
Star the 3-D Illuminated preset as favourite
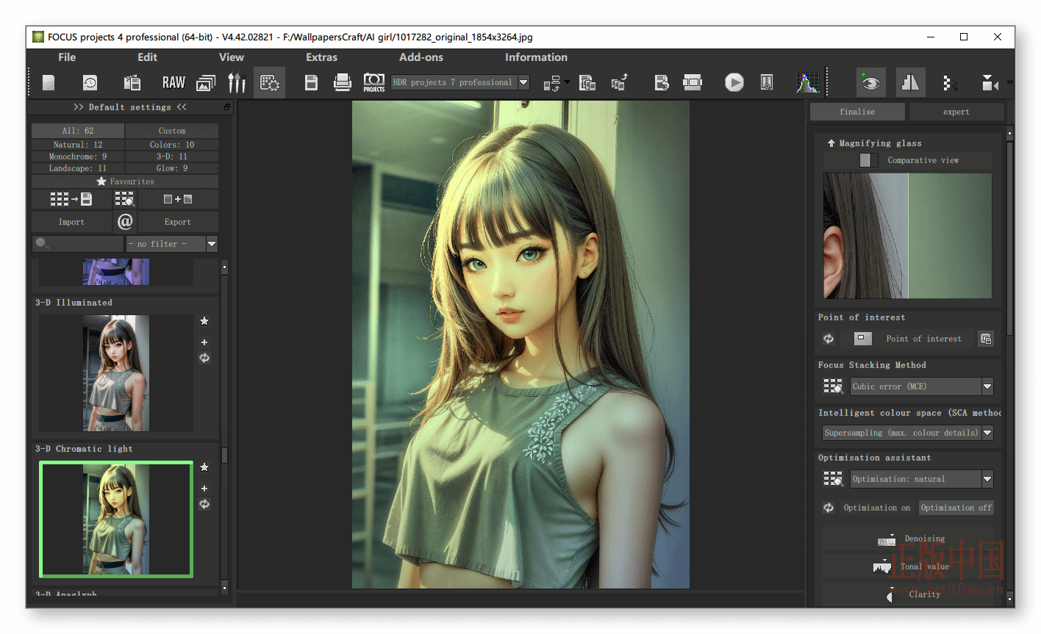pos(204,321)
